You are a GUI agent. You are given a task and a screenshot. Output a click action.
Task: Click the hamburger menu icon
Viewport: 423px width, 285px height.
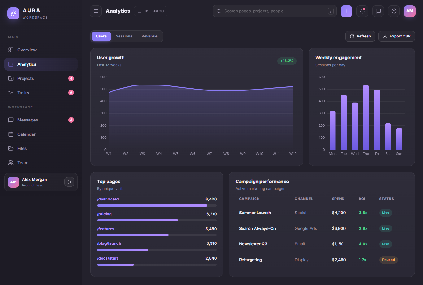click(96, 11)
